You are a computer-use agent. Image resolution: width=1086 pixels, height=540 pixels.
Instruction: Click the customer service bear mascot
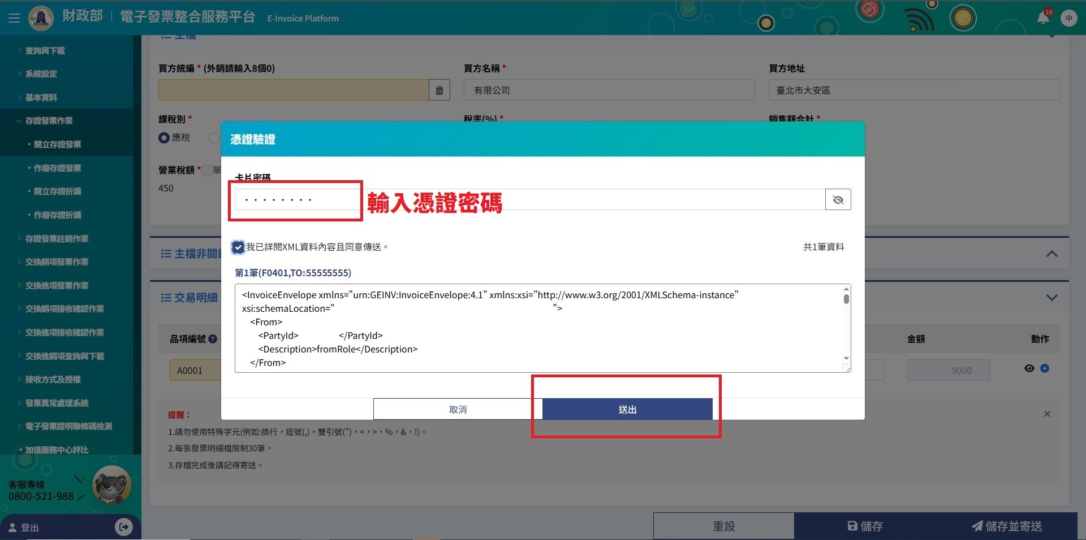pos(112,485)
